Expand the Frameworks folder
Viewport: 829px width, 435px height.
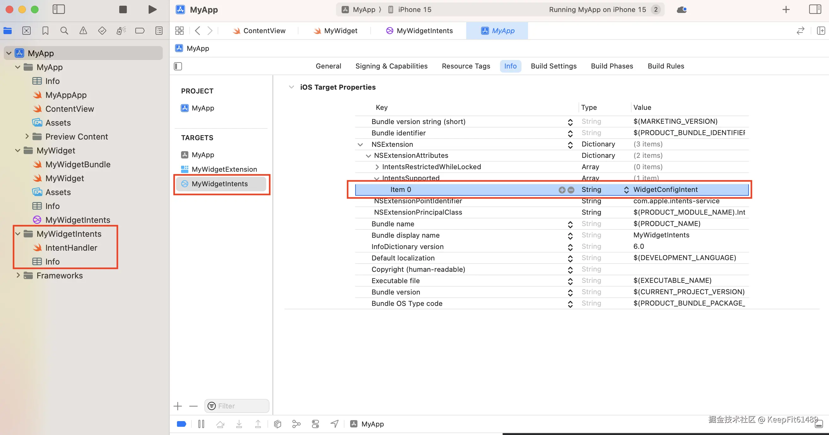pos(18,275)
